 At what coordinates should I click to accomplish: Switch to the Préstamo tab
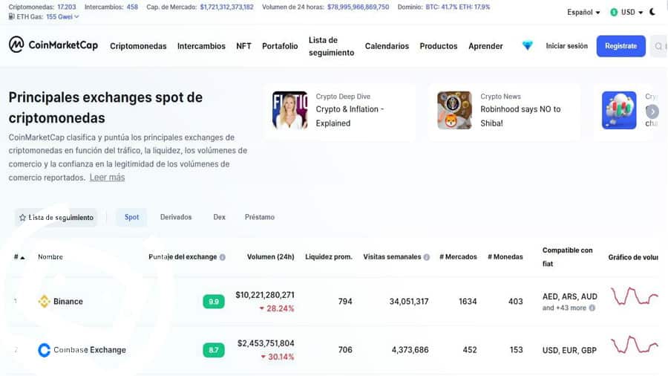click(260, 217)
